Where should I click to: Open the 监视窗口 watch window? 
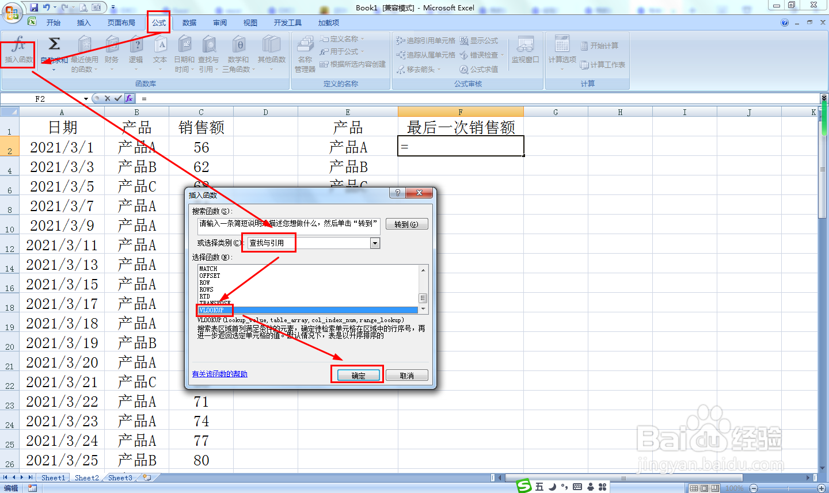[x=525, y=51]
